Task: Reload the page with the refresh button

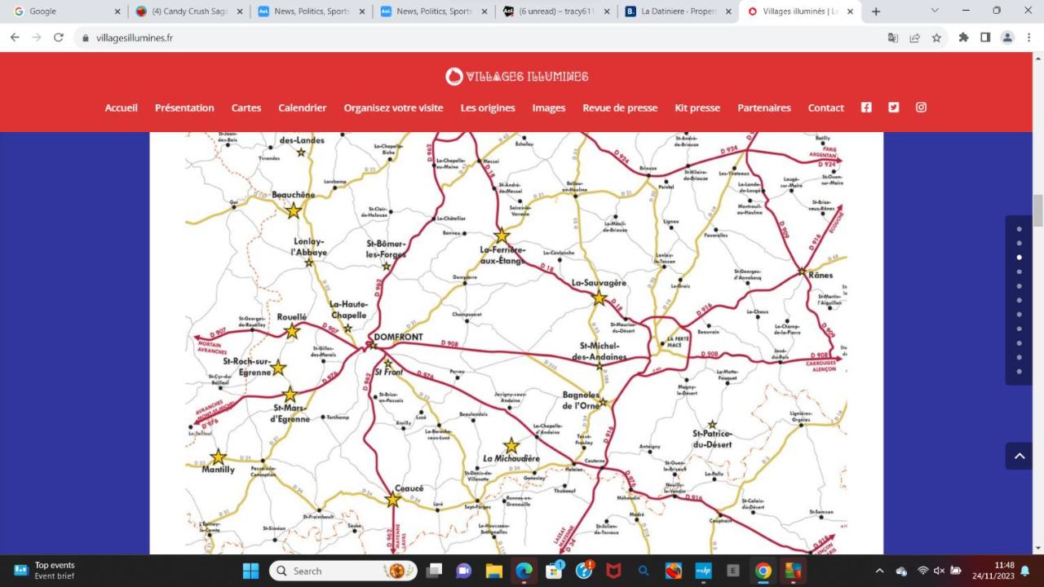Action: click(x=58, y=38)
